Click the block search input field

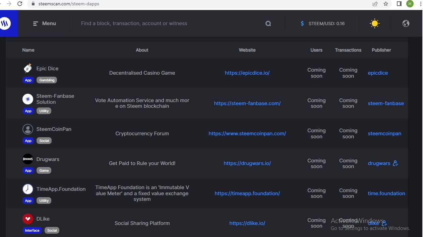pyautogui.click(x=168, y=23)
